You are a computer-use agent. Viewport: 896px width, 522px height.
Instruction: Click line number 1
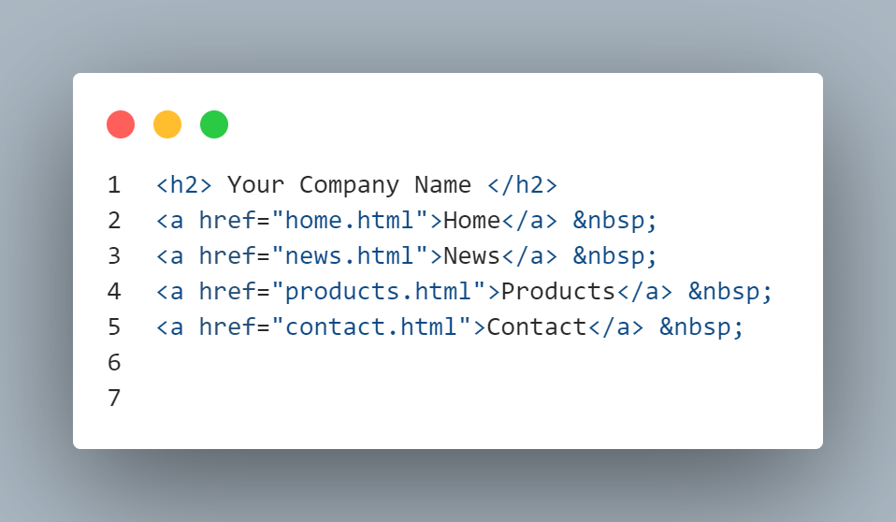(x=114, y=185)
